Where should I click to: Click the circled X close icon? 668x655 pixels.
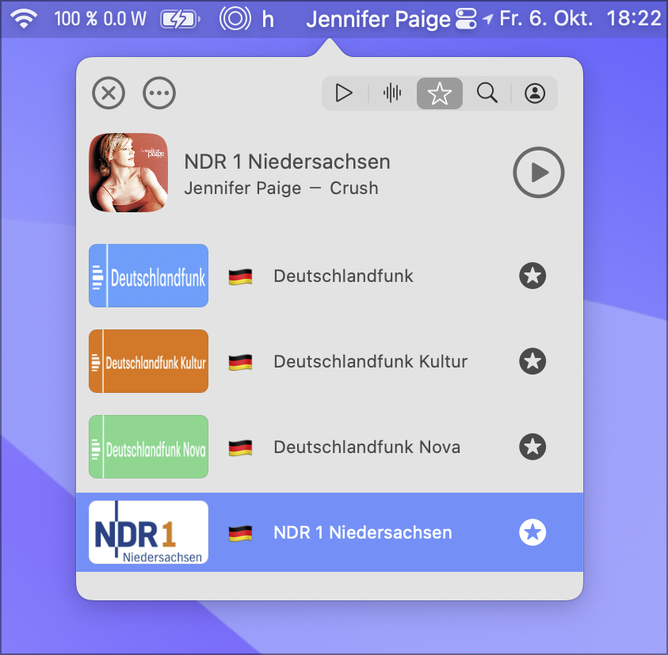tap(109, 93)
